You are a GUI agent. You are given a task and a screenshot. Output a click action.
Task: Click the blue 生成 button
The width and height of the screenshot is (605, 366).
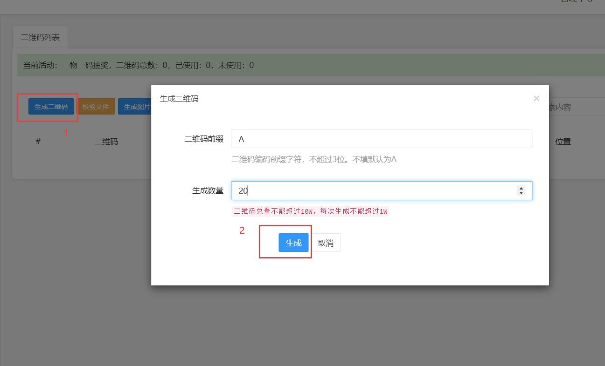[293, 243]
